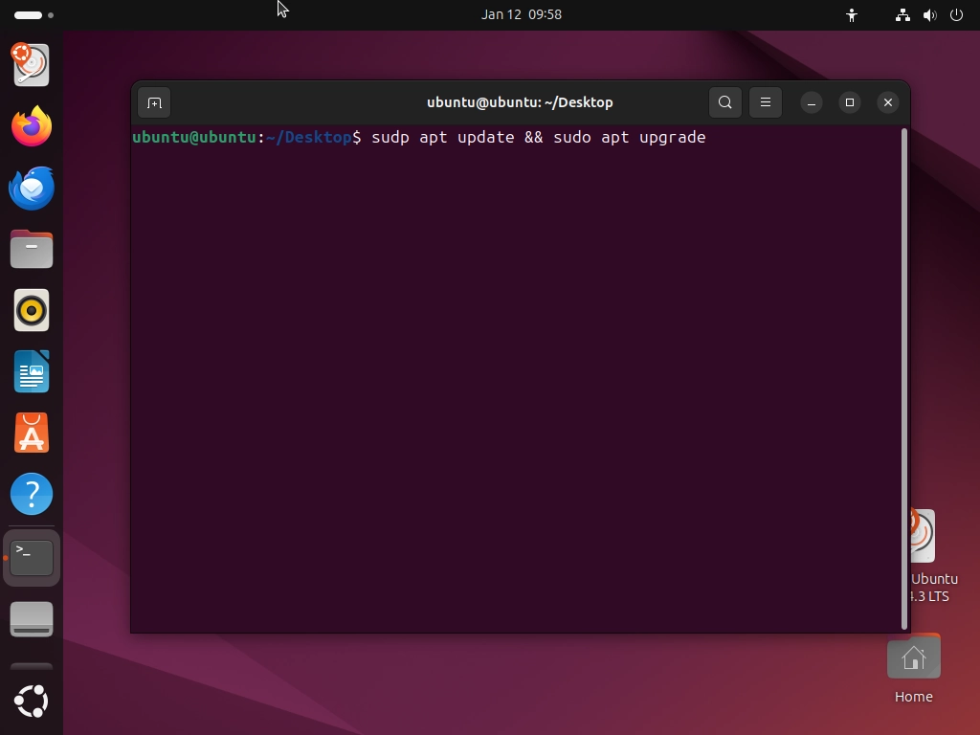This screenshot has height=735, width=980.
Task: Launch Rhythmbox music player
Action: (x=32, y=310)
